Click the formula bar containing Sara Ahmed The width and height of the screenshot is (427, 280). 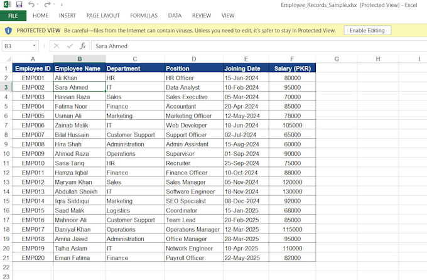pyautogui.click(x=259, y=46)
